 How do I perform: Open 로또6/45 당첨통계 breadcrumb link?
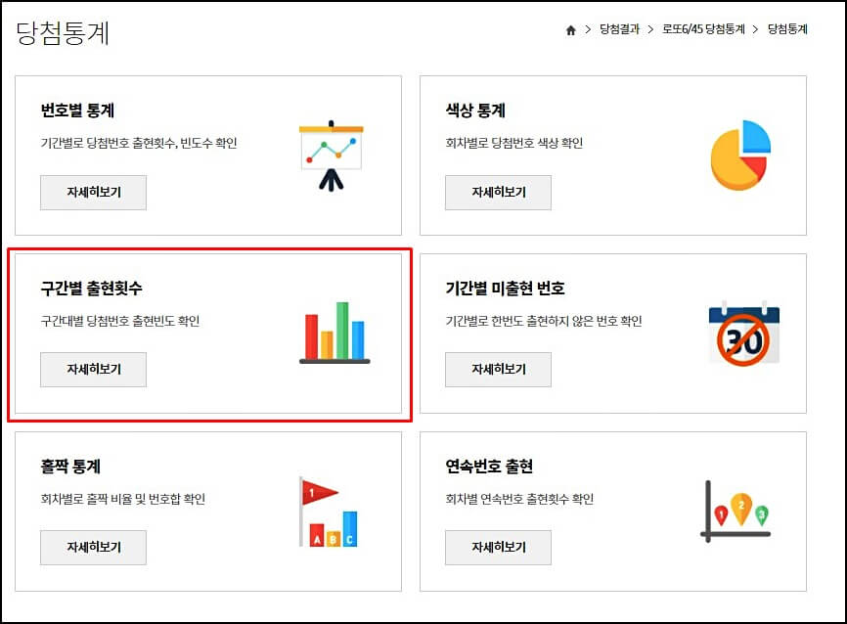[703, 29]
